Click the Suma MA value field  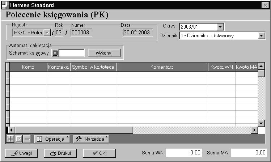(x=249, y=153)
